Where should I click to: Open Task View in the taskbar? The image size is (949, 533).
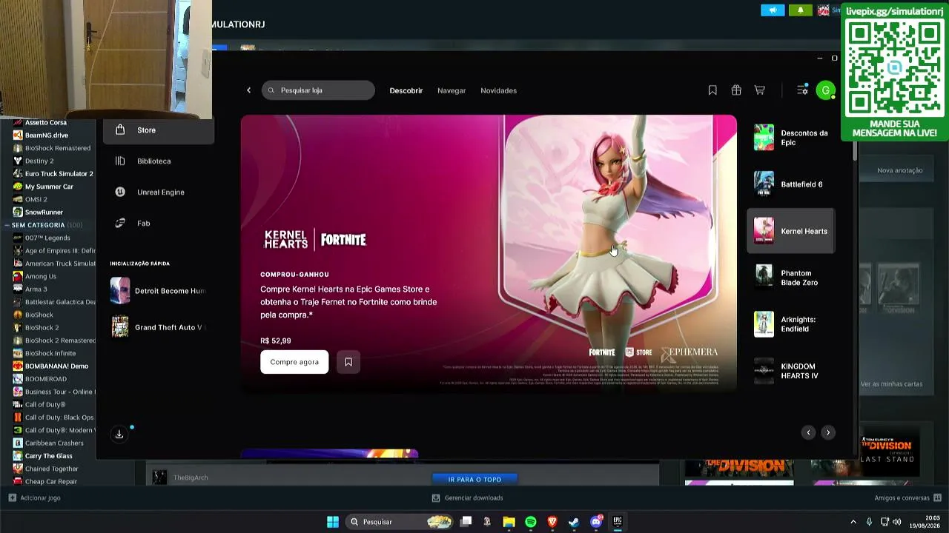point(466,522)
